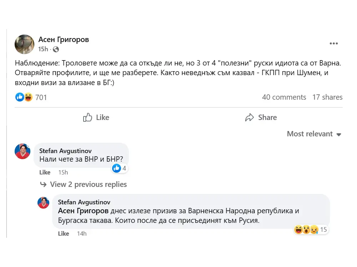357x267 pixels.
Task: Like the reply about Варненска Народна република
Action: click(63, 234)
